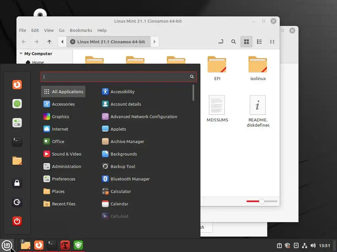Image resolution: width=337 pixels, height=252 pixels.
Task: Select the EFI folder
Action: (217, 68)
